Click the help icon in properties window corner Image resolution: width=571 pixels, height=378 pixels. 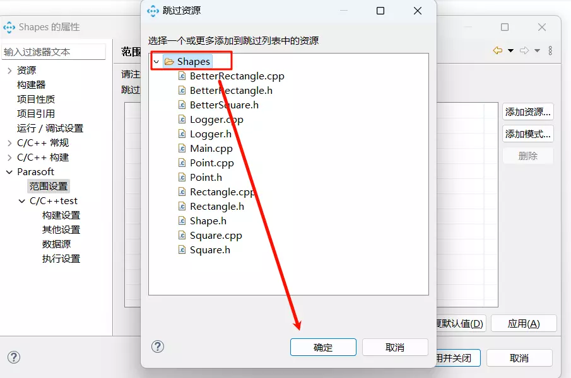(14, 357)
